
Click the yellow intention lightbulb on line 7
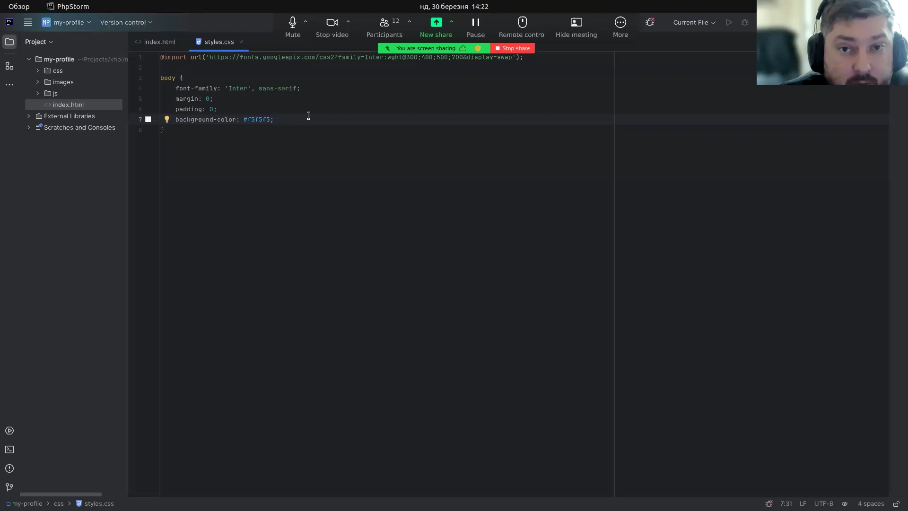click(x=166, y=119)
